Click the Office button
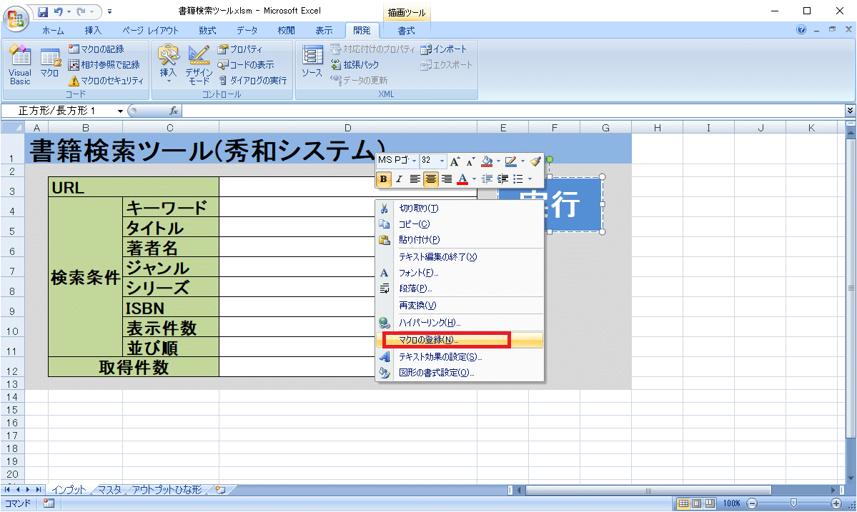The width and height of the screenshot is (857, 512). point(16,18)
